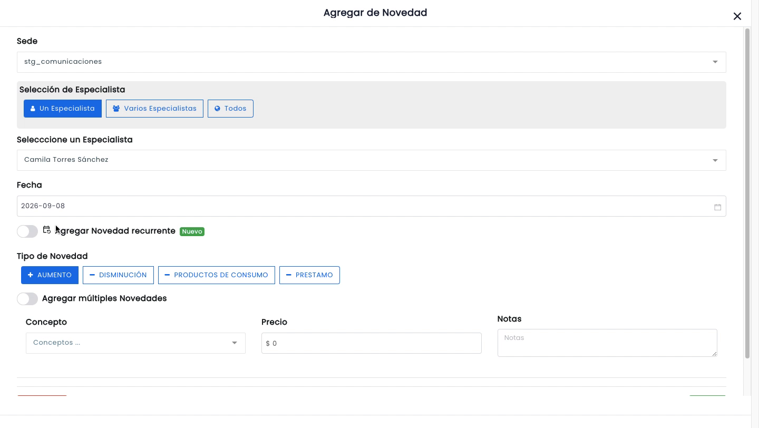Select the PRODUCTOS DE CONSUMO type
Screen dimensions: 759x428
click(217, 275)
